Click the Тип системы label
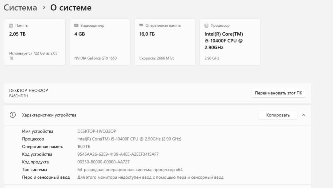This screenshot has width=333, height=188. [x=34, y=169]
